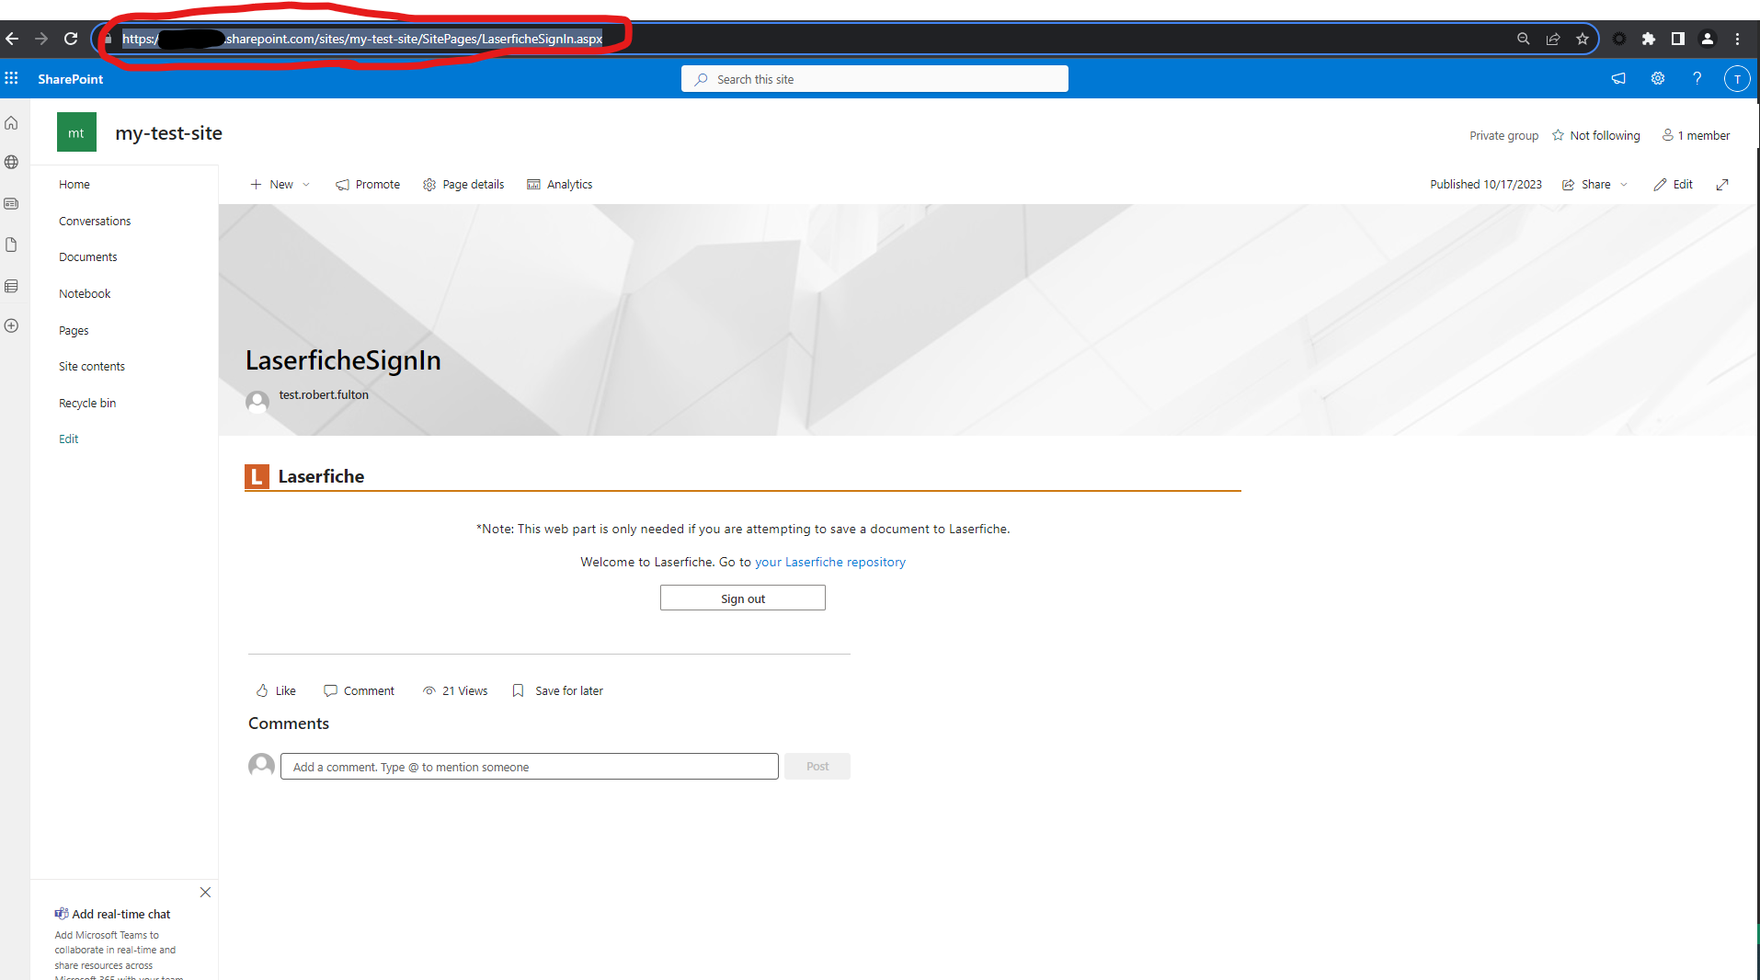Click the browser reload button

click(x=71, y=39)
